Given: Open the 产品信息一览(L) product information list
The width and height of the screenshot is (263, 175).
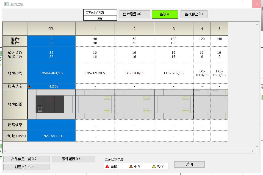Looking at the screenshot, I should tap(26, 159).
